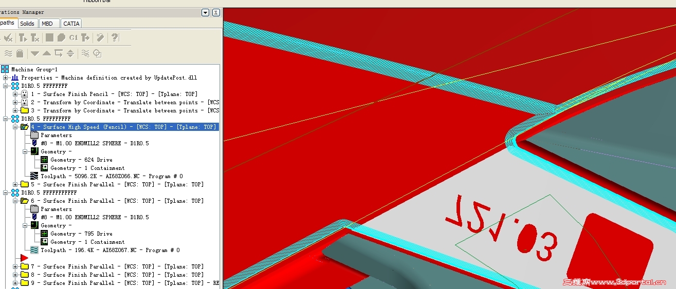Click the Backplot selected operations square icon
Image resolution: width=676 pixels, height=289 pixels.
pyautogui.click(x=49, y=37)
